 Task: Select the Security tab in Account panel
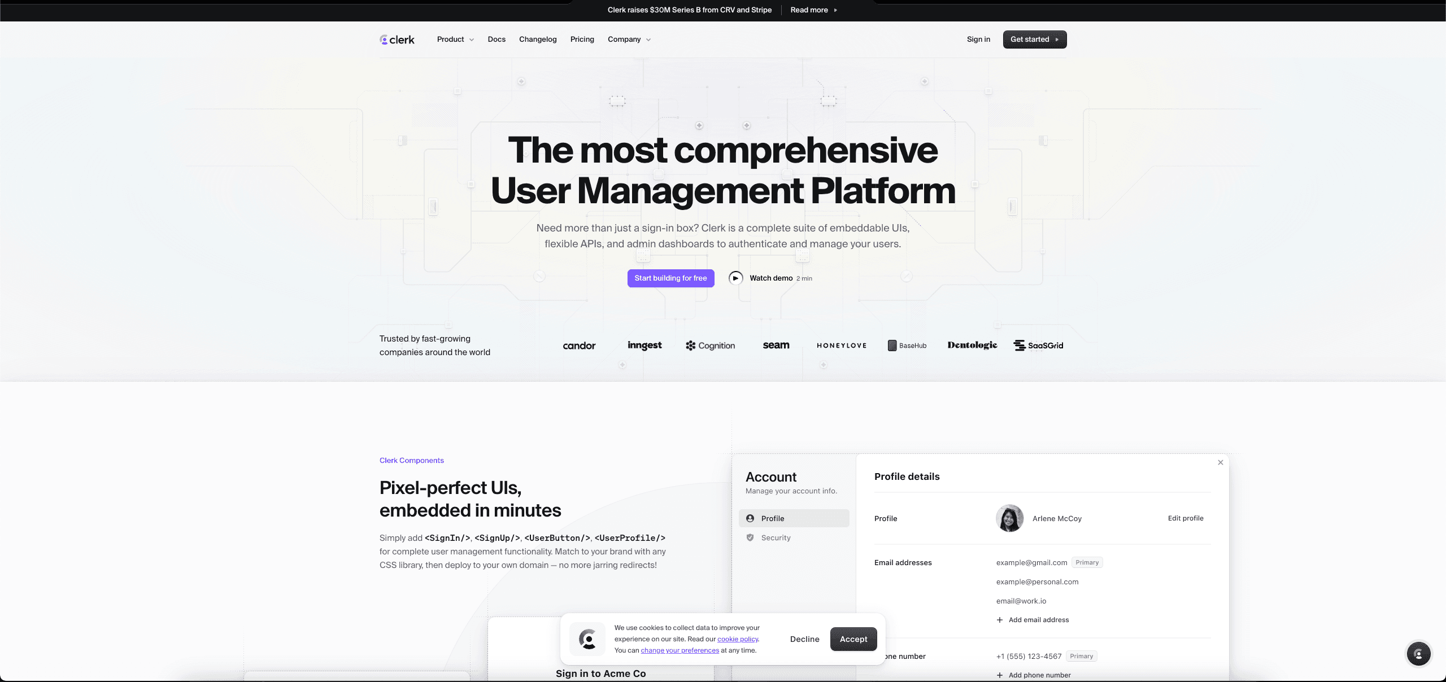[x=794, y=537]
